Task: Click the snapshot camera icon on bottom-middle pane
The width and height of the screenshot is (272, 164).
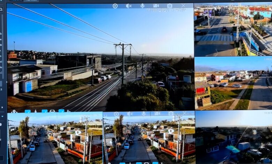Action: pyautogui.click(x=171, y=113)
